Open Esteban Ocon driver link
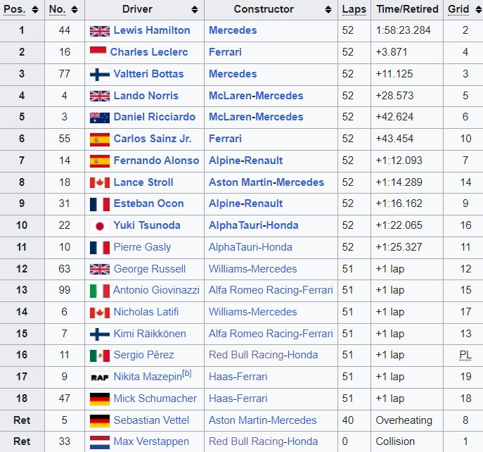The image size is (483, 452). point(148,203)
